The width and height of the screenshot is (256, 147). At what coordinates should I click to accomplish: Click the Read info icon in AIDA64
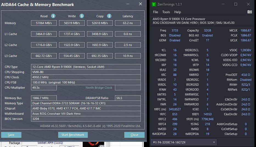click(53, 16)
